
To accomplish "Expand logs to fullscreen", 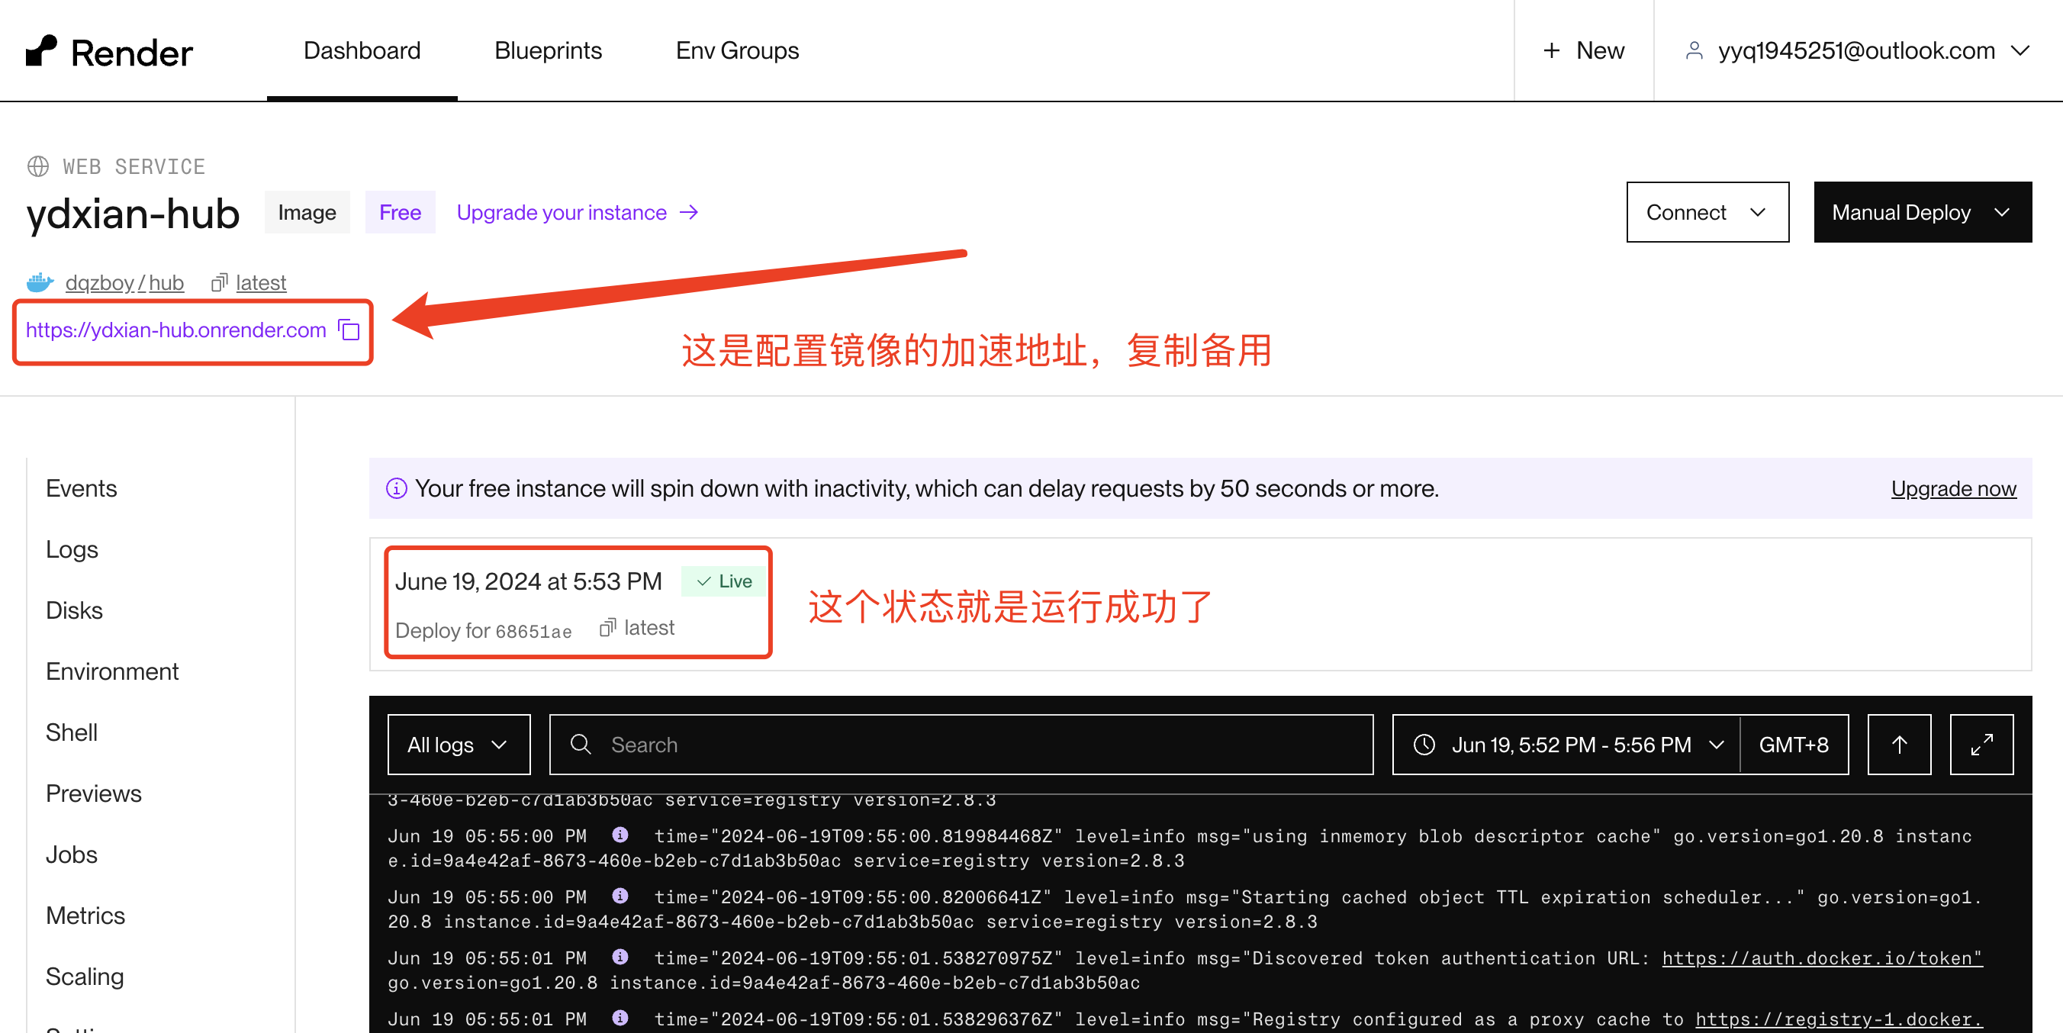I will click(x=1981, y=745).
